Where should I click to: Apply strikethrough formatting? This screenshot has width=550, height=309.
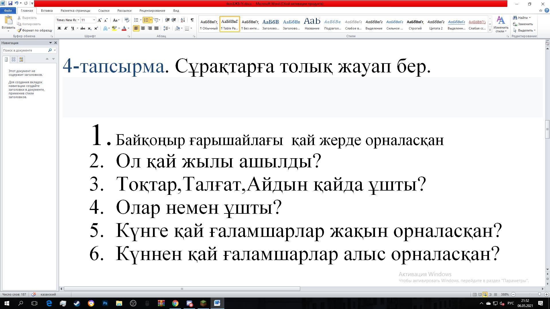83,28
